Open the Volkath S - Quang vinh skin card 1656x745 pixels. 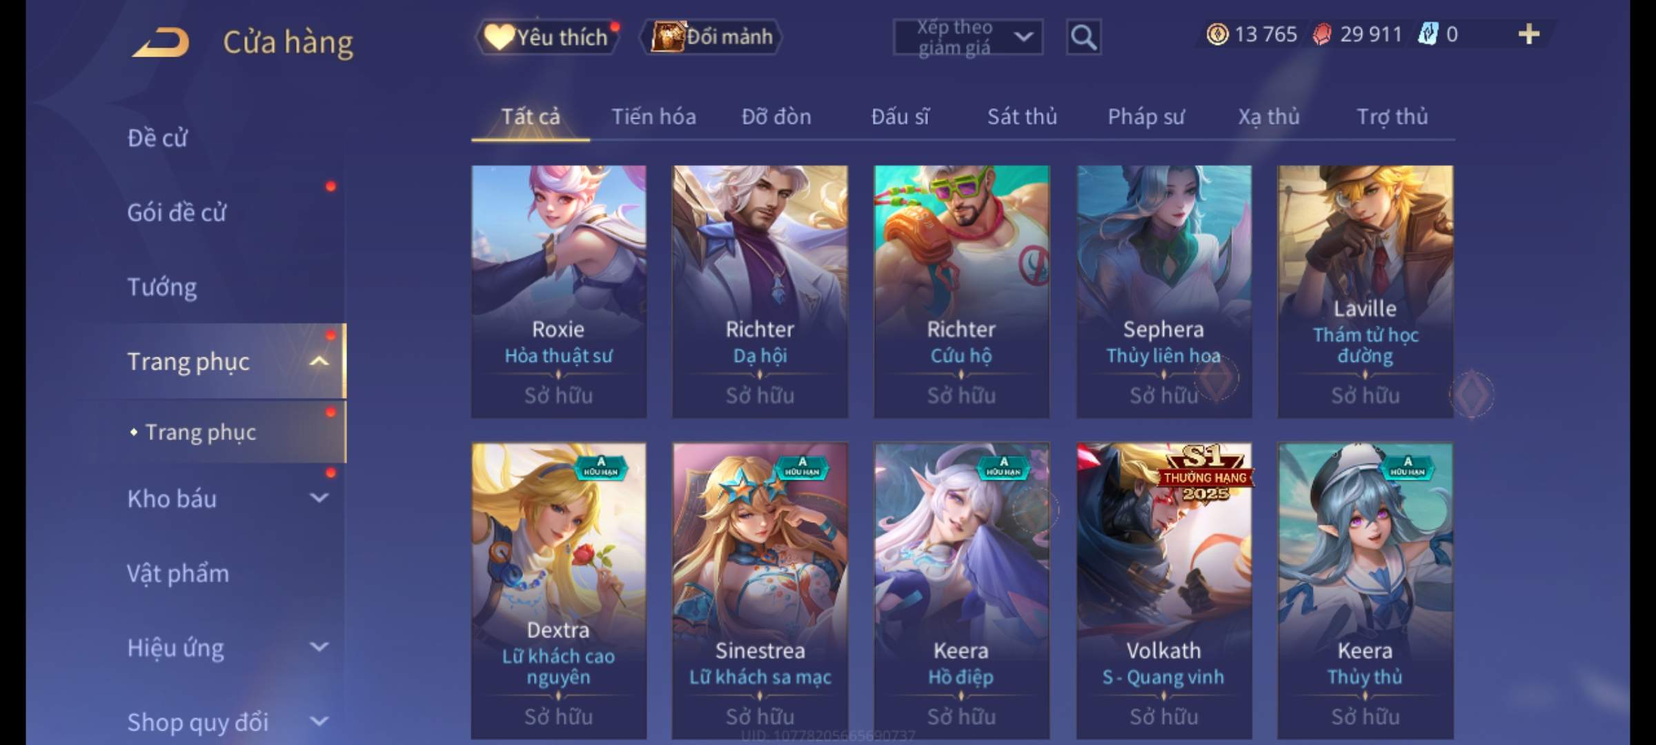pos(1163,590)
